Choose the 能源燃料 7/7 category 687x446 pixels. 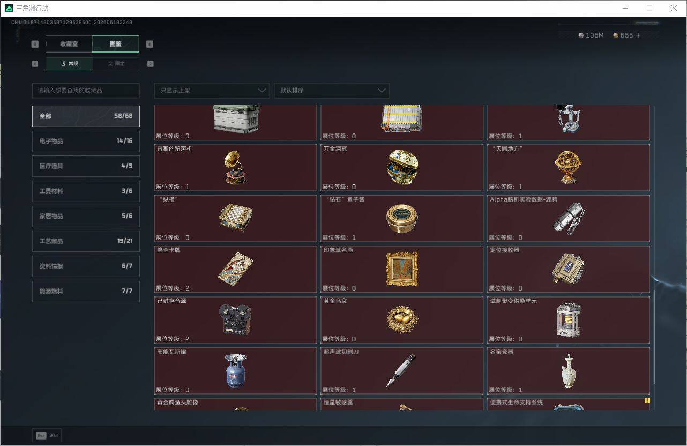pyautogui.click(x=86, y=291)
